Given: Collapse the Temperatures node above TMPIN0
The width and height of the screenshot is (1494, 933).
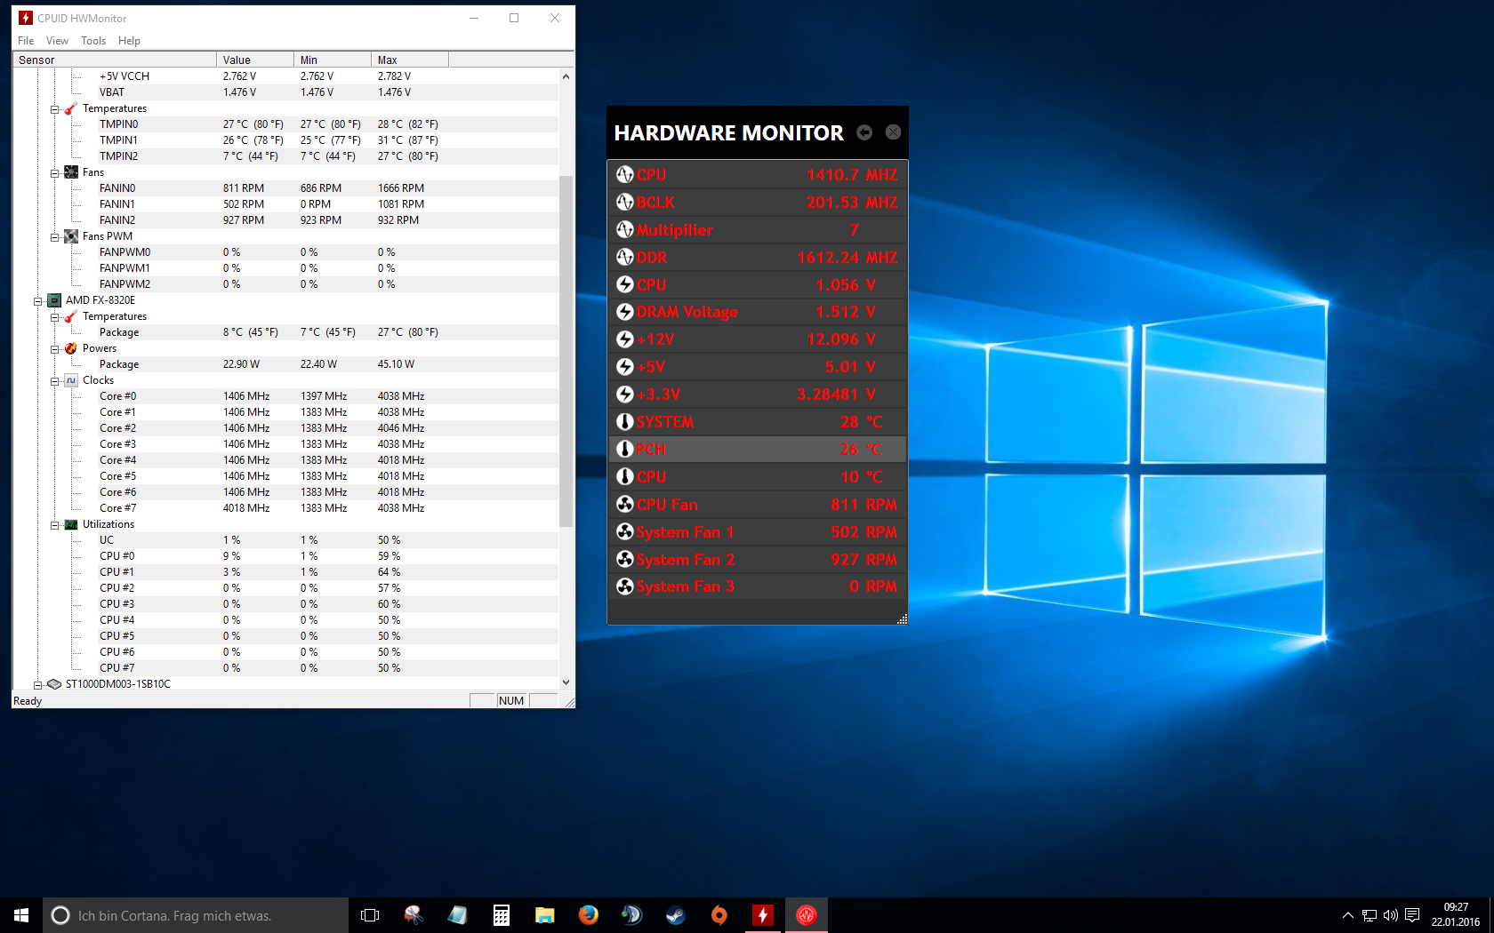Looking at the screenshot, I should 54,109.
